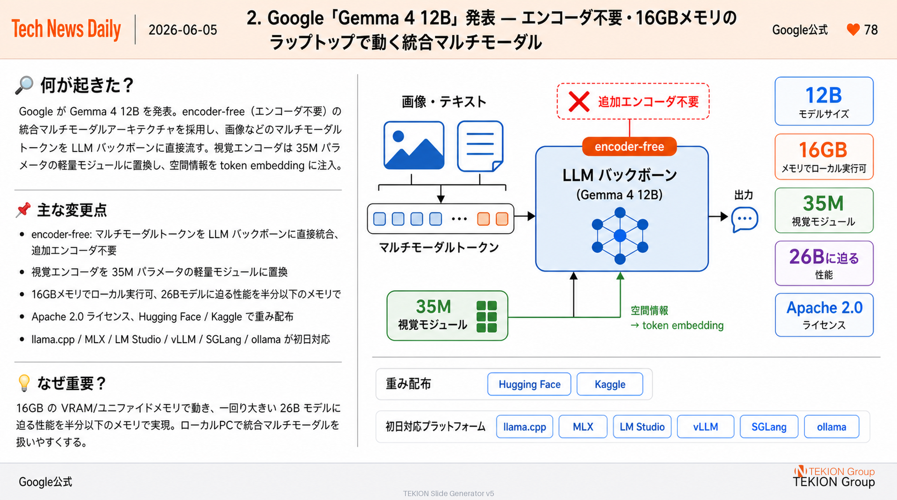Click the image picture icon in diagram
This screenshot has height=500, width=897.
(414, 145)
